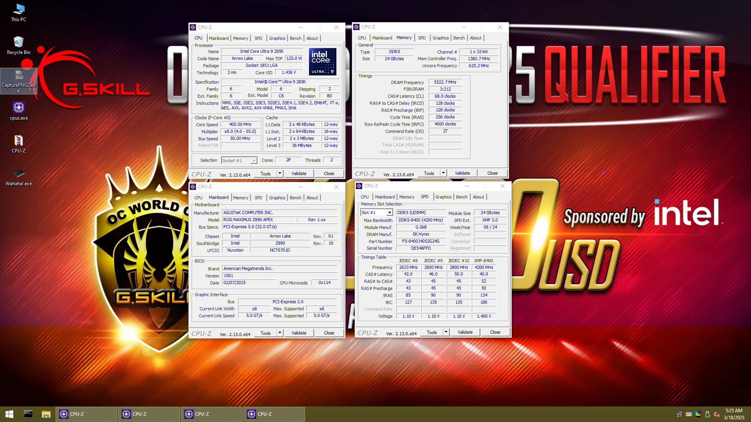Screen dimensions: 751x422
Task: Click the network tray icon
Action: [x=679, y=414]
